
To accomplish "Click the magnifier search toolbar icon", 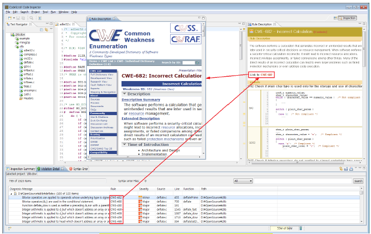I will coord(31,18).
